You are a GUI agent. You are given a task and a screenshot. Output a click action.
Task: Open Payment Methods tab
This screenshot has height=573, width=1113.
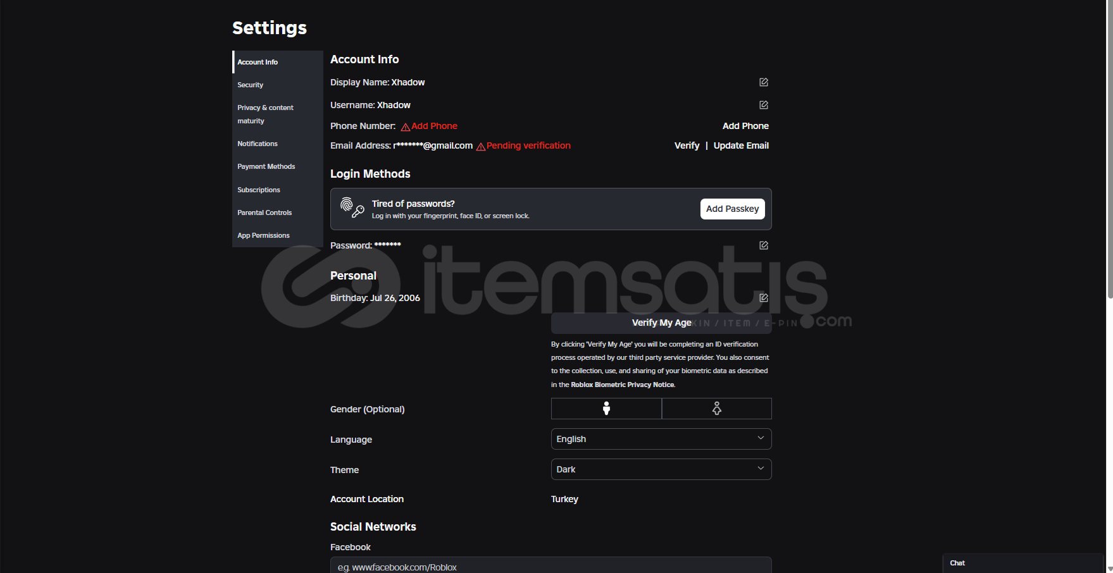click(x=278, y=166)
